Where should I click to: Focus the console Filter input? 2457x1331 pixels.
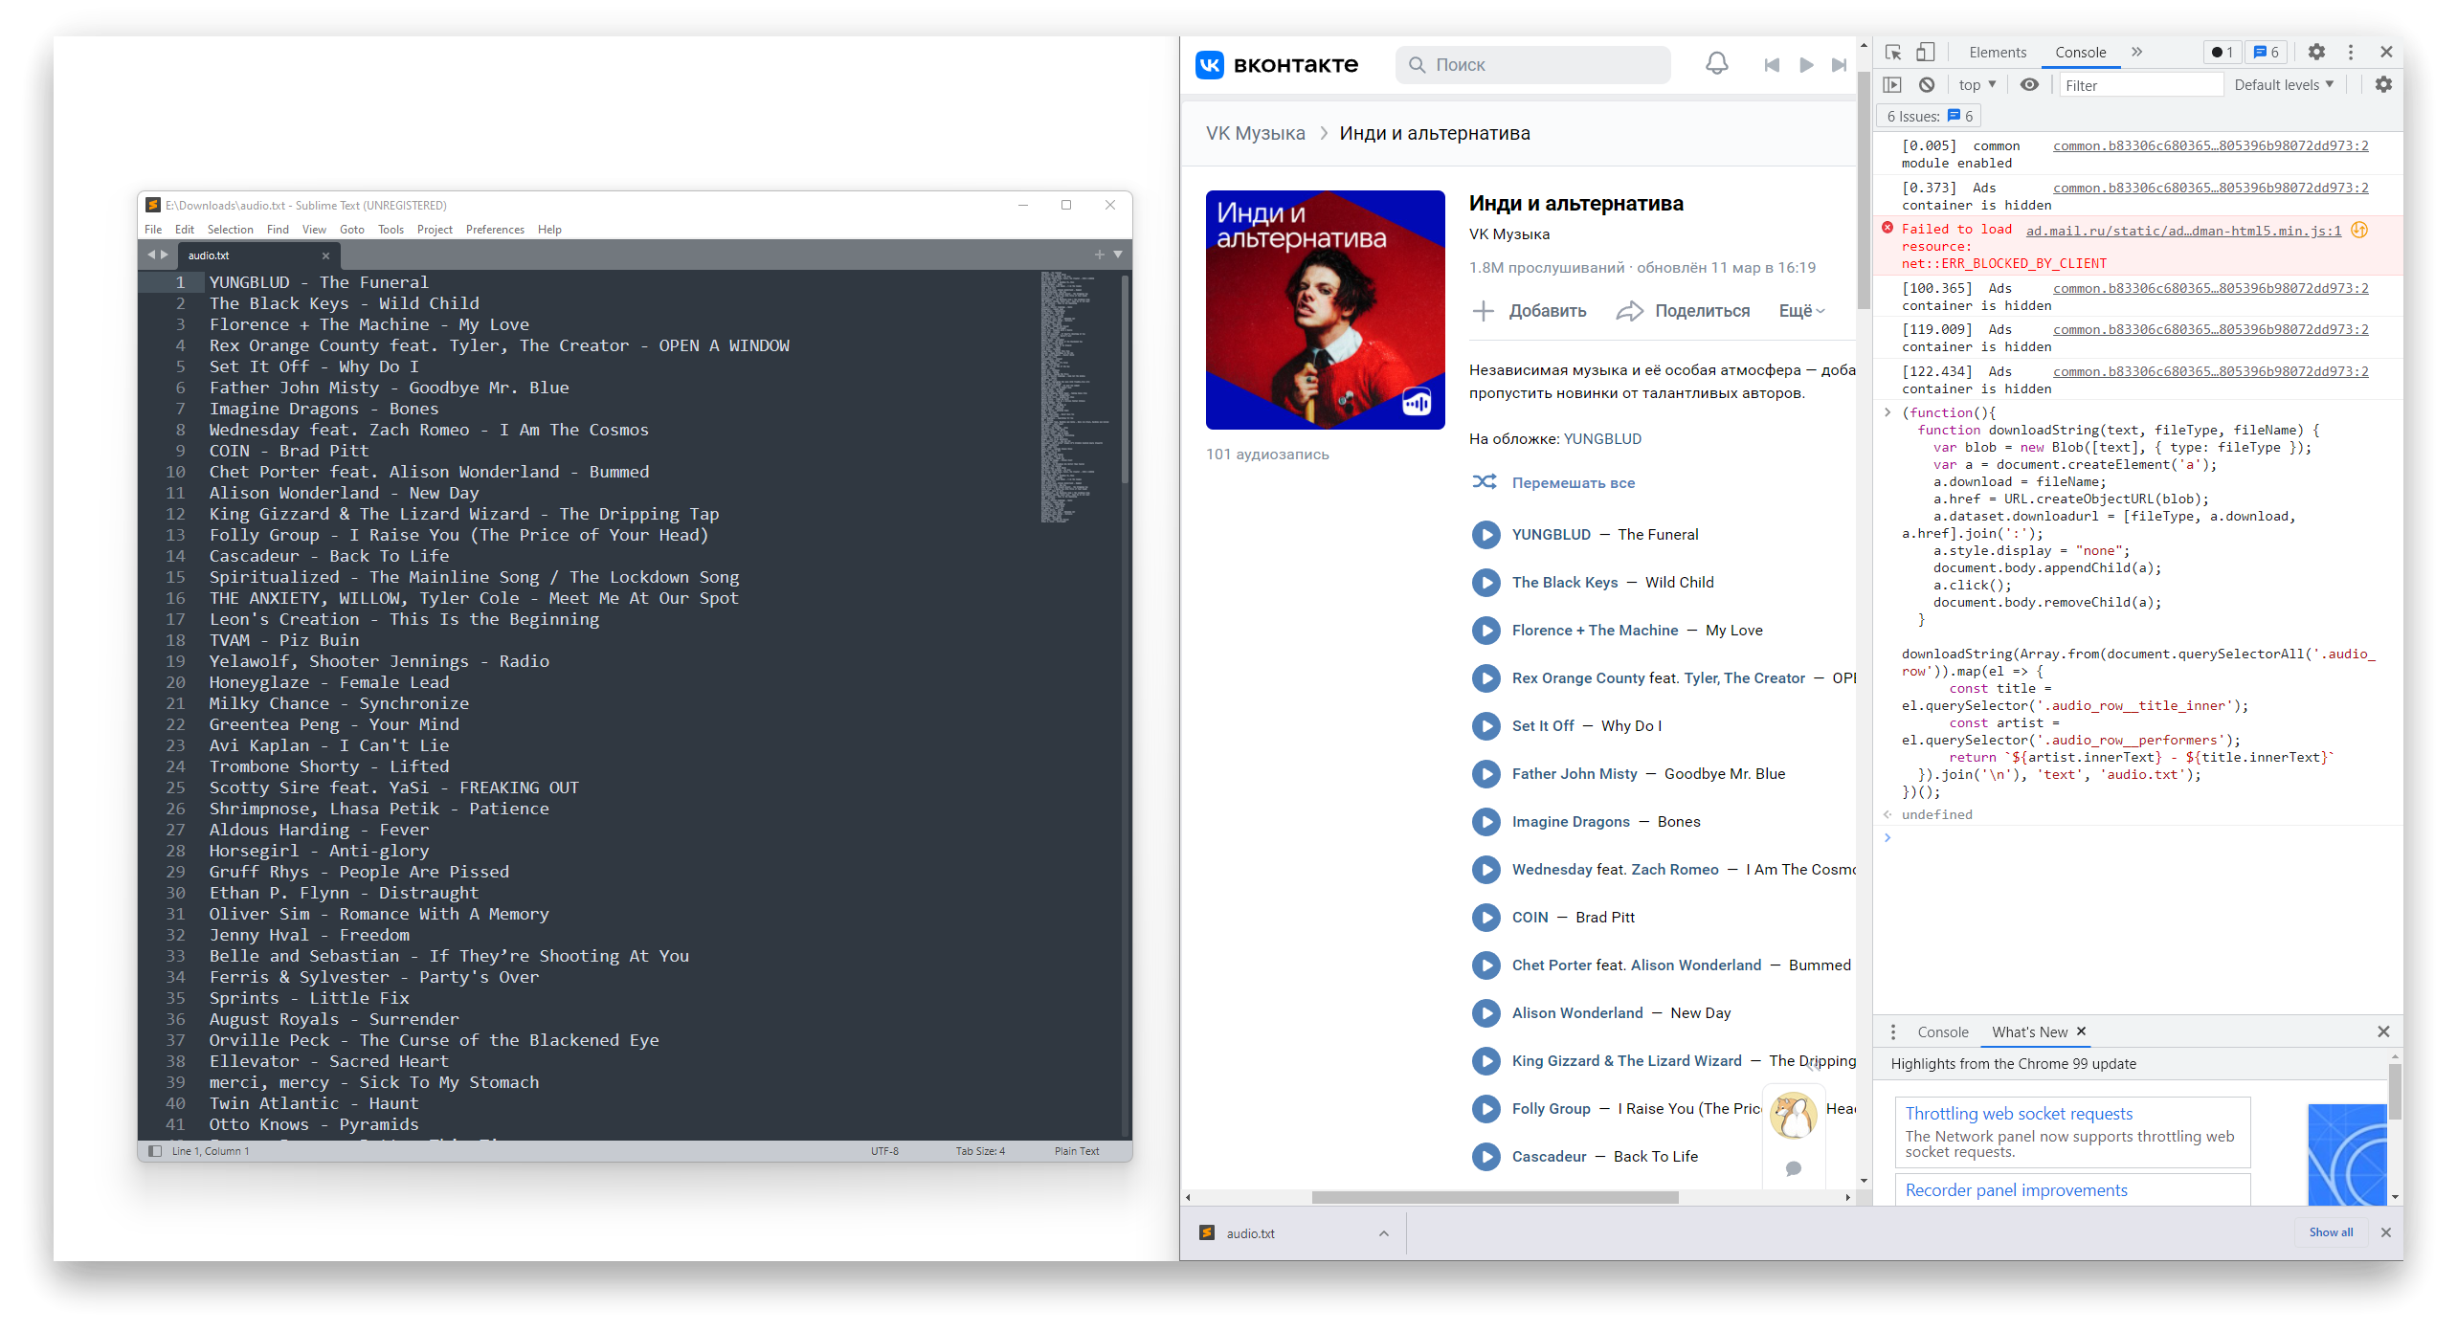tap(2141, 85)
